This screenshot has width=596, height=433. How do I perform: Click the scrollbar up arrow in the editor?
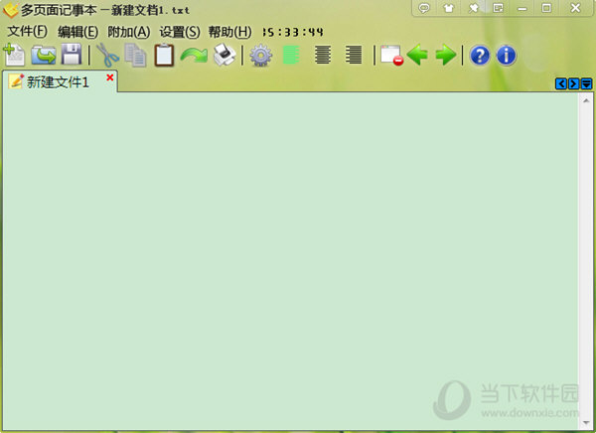pos(586,100)
